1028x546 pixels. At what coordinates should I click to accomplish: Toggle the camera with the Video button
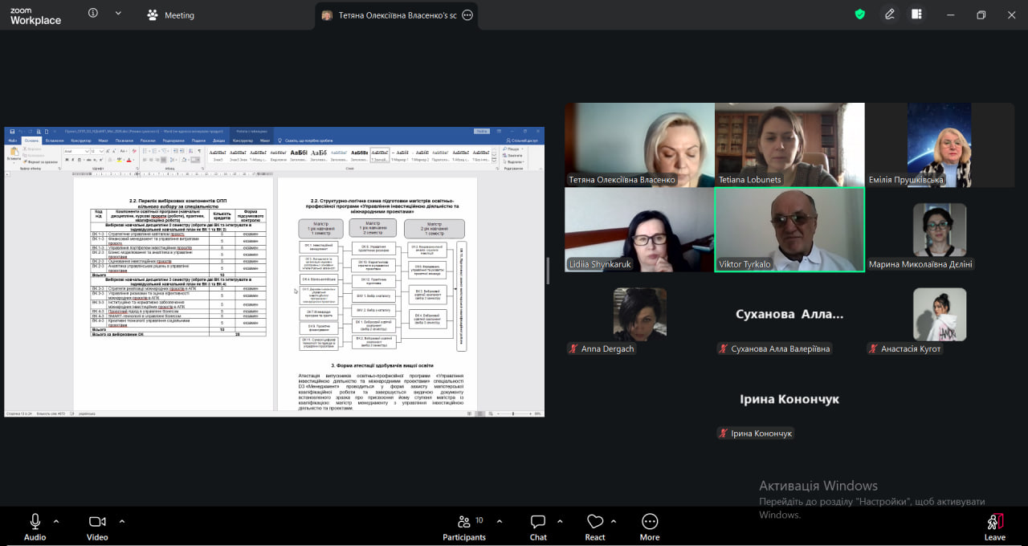pos(97,526)
